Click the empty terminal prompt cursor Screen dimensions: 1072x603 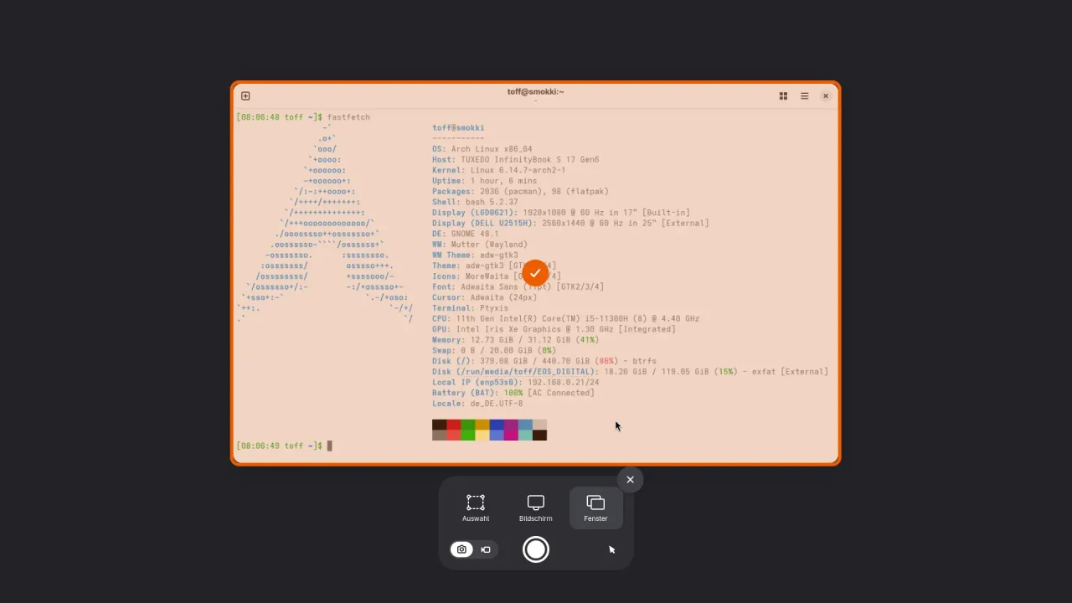[x=330, y=446]
